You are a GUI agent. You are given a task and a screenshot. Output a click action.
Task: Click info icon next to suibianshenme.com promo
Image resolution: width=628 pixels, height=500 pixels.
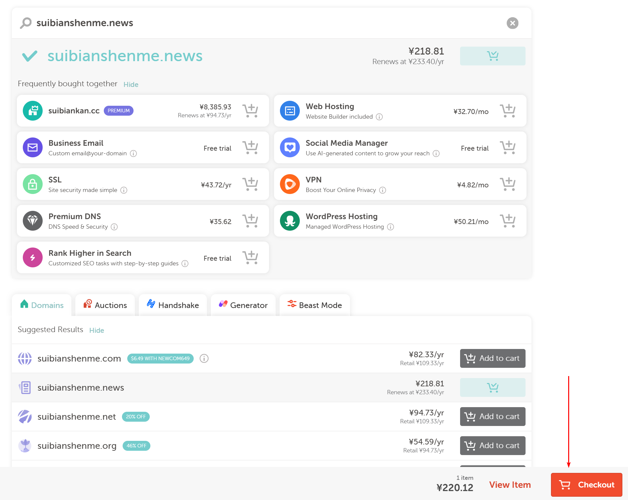(x=204, y=359)
